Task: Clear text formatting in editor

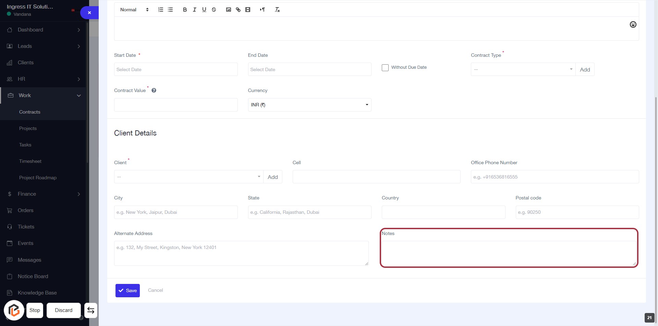Action: coord(277,10)
